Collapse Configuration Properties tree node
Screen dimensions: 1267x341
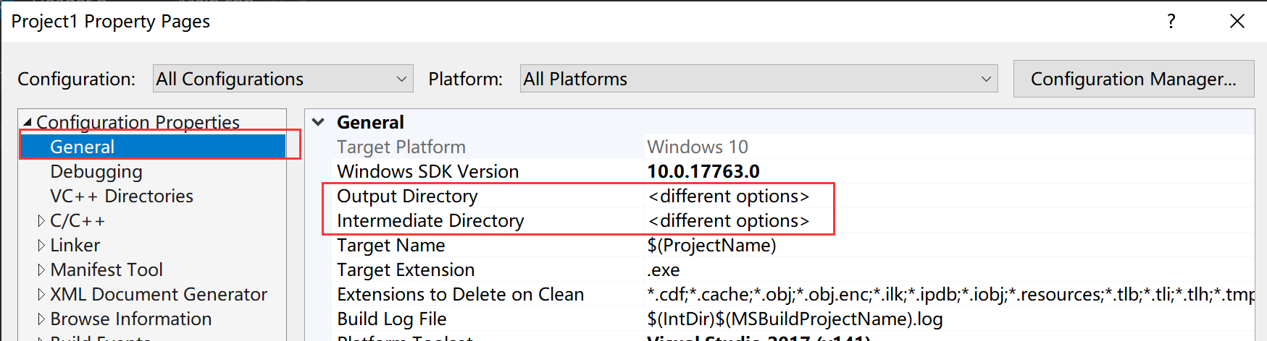pyautogui.click(x=28, y=122)
